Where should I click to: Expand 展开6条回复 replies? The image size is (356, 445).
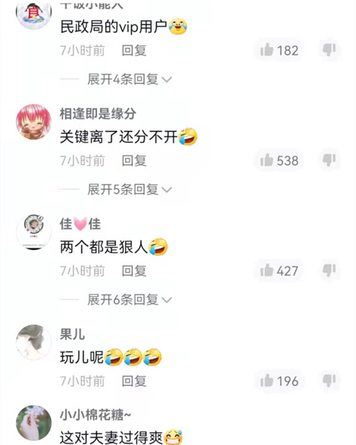pos(129,300)
